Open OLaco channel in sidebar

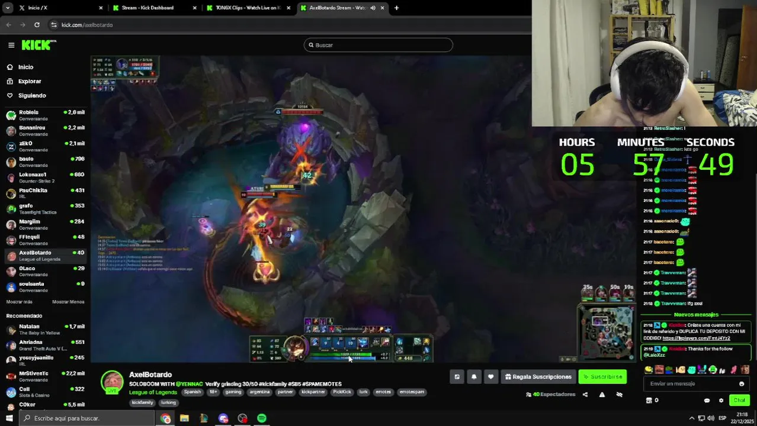(x=45, y=271)
